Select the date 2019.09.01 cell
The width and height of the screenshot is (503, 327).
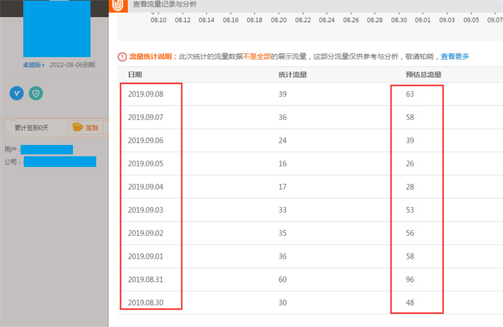[x=146, y=256]
